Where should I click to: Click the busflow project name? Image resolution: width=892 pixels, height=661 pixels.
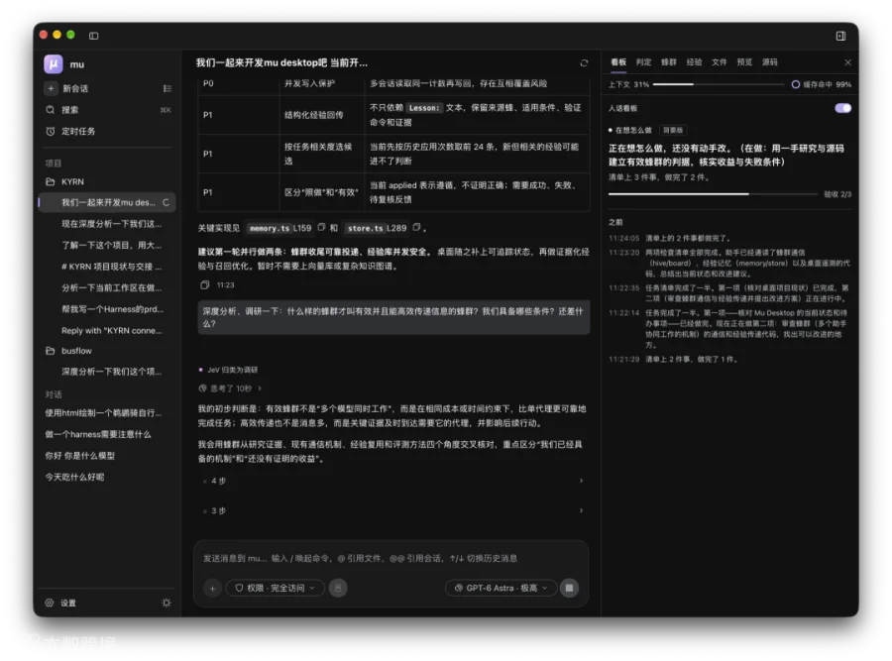click(76, 351)
